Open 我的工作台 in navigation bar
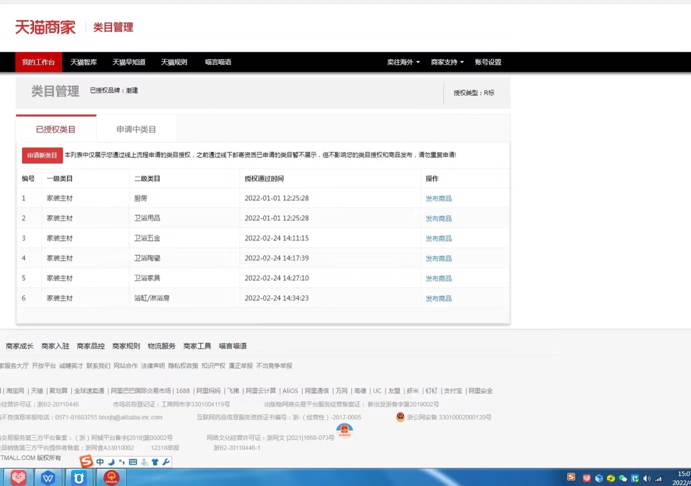The height and width of the screenshot is (486, 691). pyautogui.click(x=39, y=62)
